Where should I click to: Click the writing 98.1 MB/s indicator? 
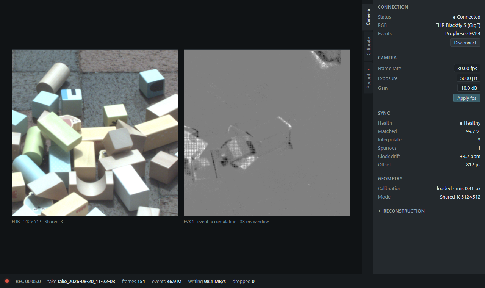pos(207,282)
